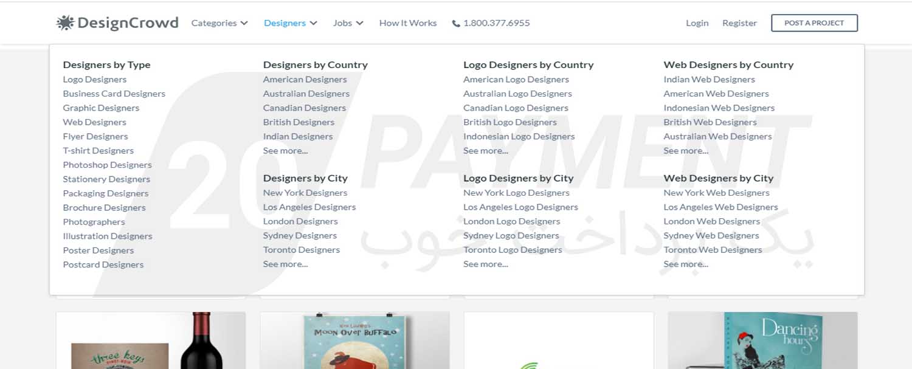This screenshot has width=912, height=369.
Task: Select British Web Designers
Action: point(710,122)
